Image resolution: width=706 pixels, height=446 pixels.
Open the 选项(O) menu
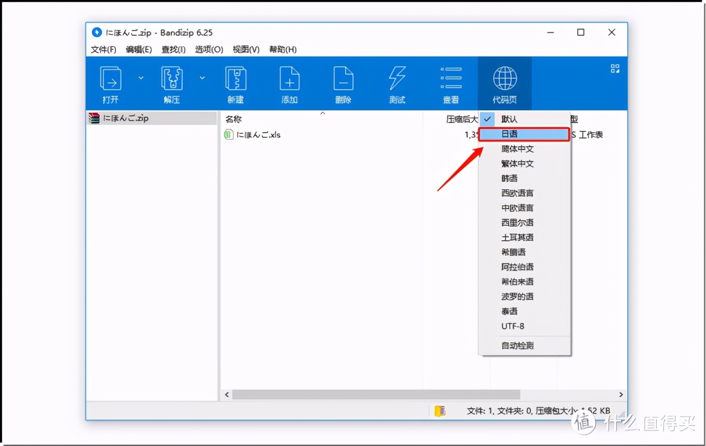click(x=209, y=49)
